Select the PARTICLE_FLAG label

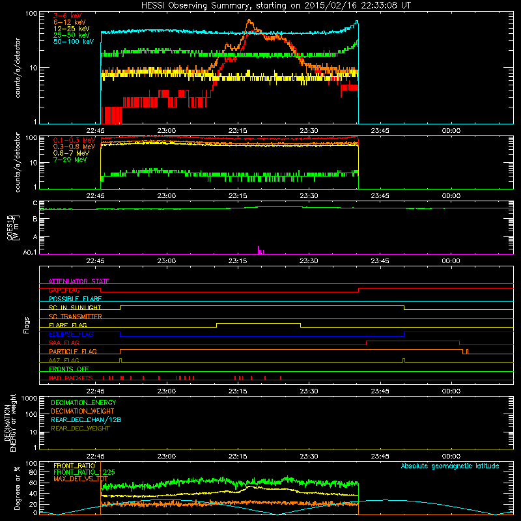[x=73, y=351]
